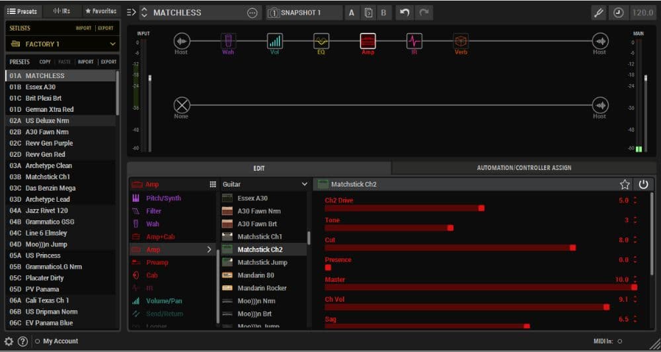Viewport: 661px width, 352px height.
Task: Open the FACTORY 1 setlist dropdown
Action: pyautogui.click(x=62, y=44)
